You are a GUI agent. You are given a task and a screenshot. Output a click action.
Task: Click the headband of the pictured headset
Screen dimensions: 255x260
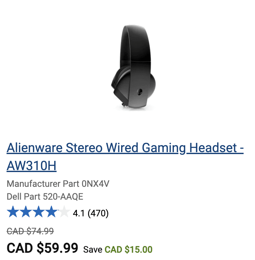click(x=136, y=43)
